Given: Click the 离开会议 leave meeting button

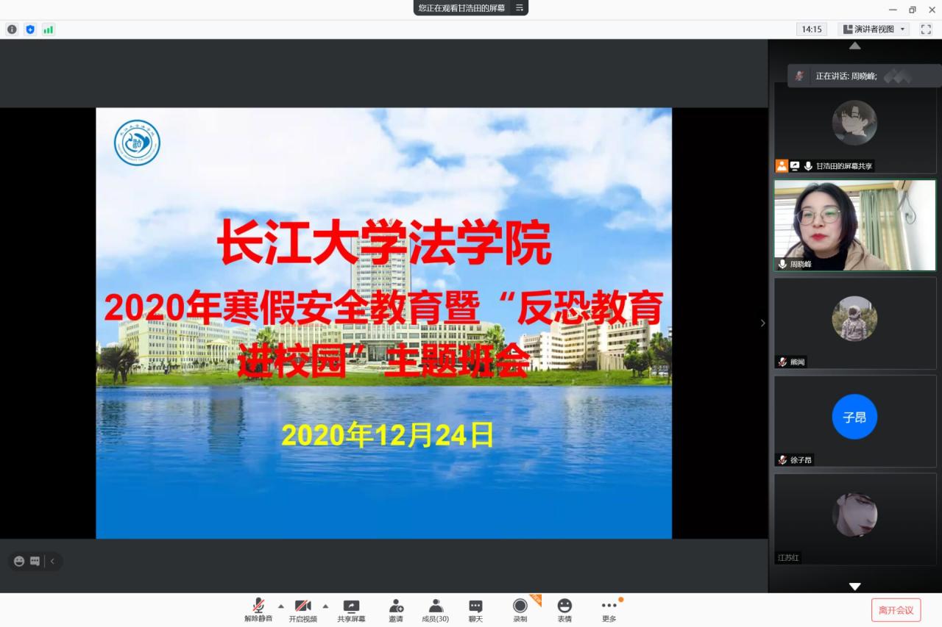Looking at the screenshot, I should [x=896, y=609].
